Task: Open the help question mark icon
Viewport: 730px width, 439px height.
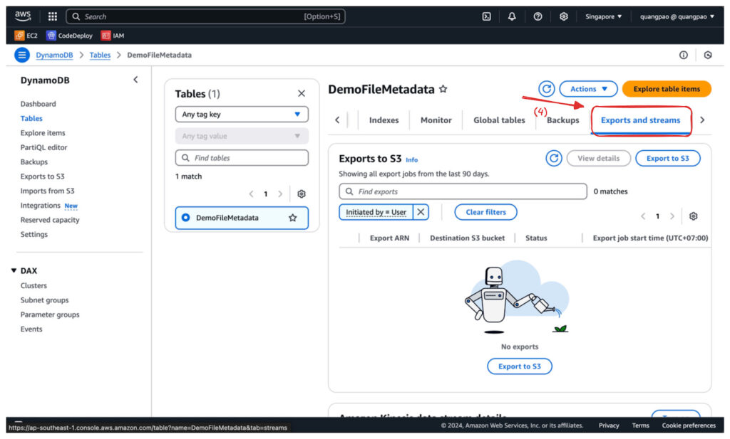Action: pos(538,16)
